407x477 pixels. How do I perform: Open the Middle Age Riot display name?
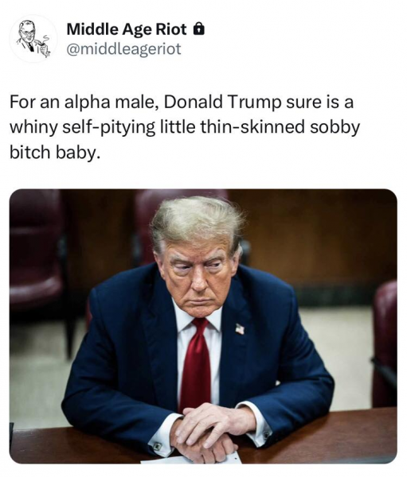coord(126,29)
